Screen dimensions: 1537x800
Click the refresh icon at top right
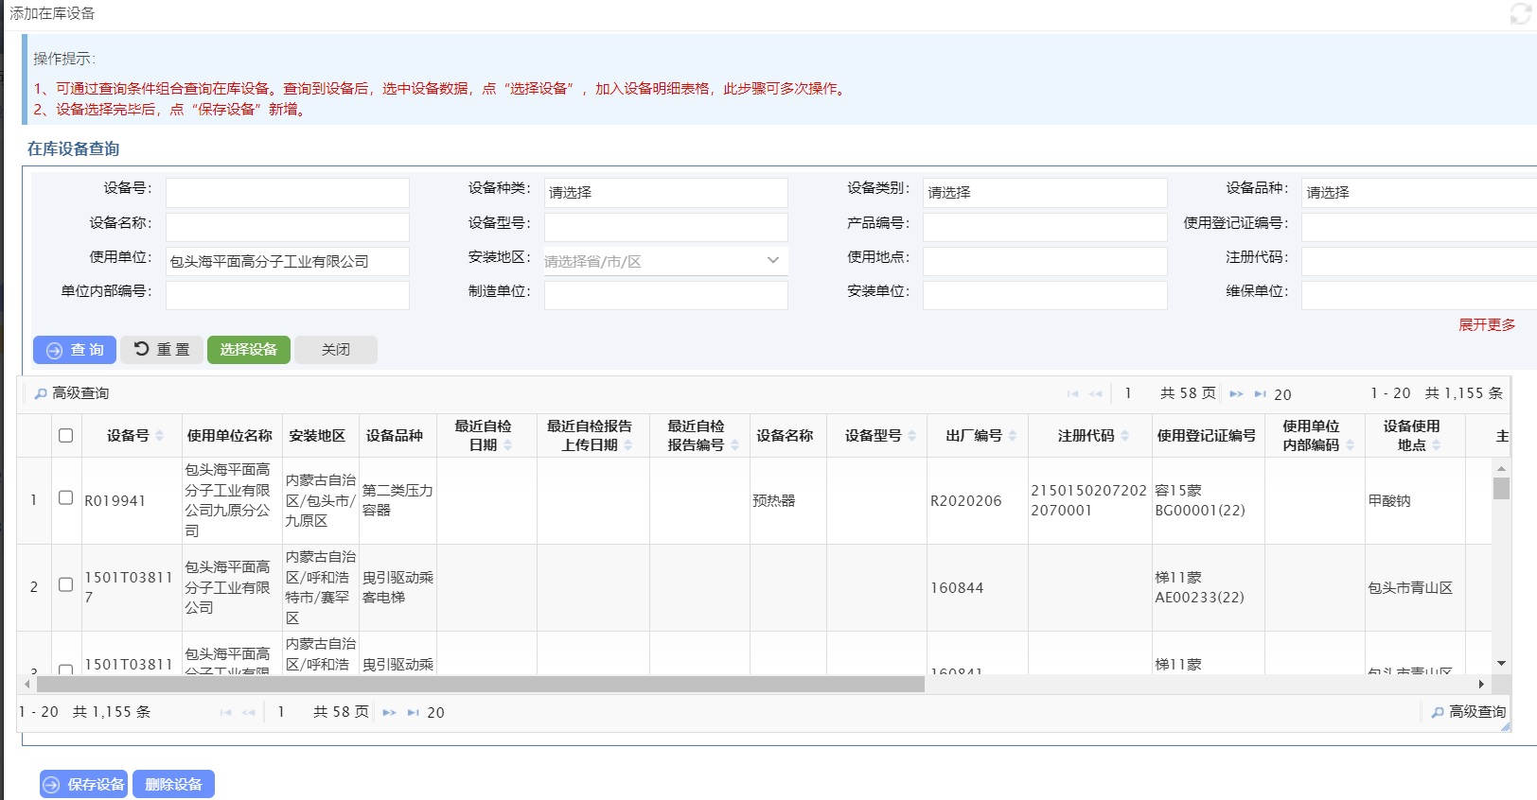[1521, 14]
